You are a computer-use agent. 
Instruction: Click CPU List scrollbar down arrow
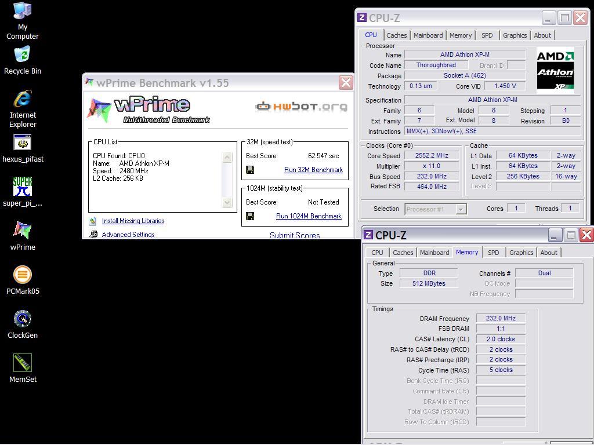pos(227,202)
